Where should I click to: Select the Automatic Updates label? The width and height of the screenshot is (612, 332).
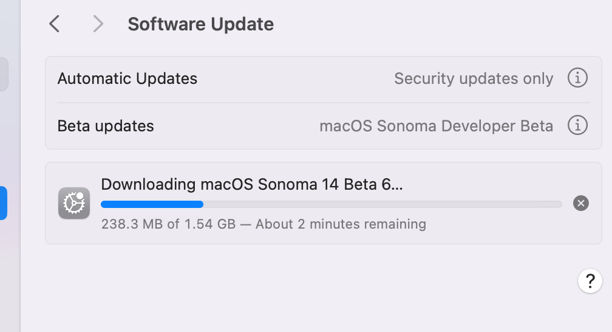click(x=127, y=78)
